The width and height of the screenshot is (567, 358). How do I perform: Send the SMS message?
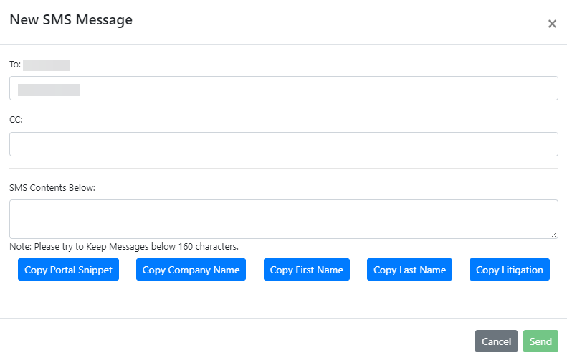540,341
